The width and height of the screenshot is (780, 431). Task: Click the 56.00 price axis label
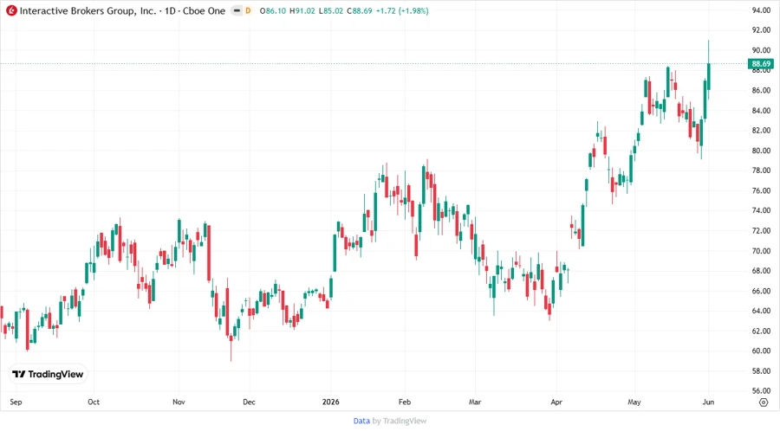click(x=761, y=391)
